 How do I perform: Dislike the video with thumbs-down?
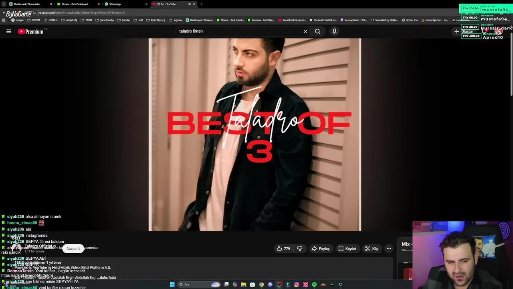point(300,249)
